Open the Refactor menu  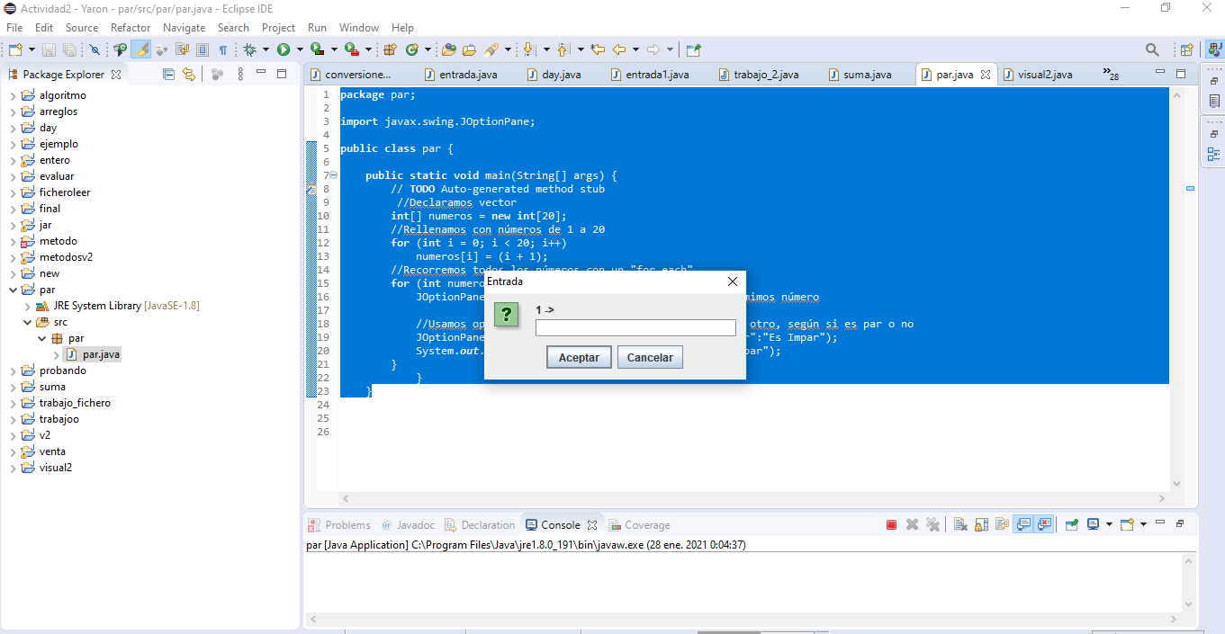(x=131, y=28)
